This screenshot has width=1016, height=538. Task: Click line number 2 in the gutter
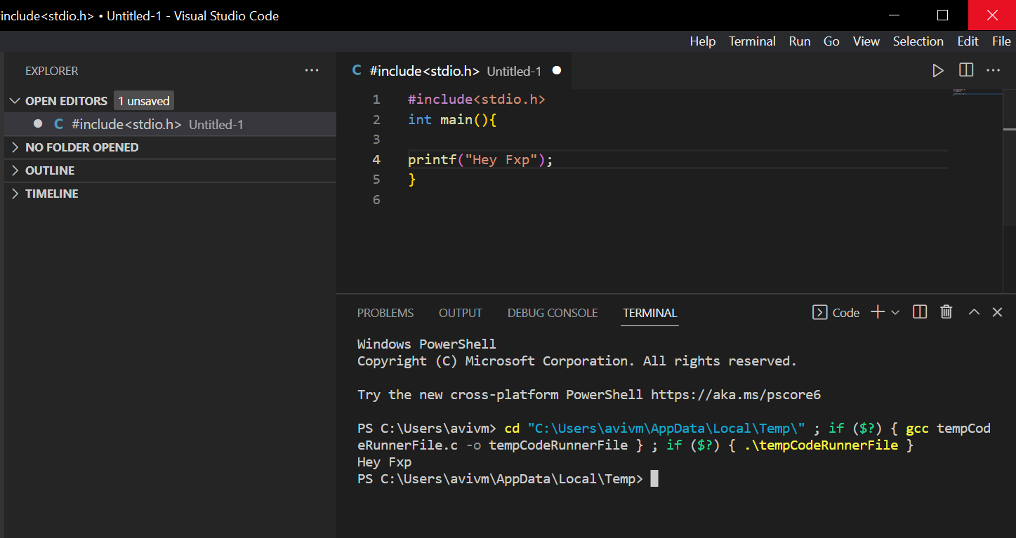pos(376,120)
